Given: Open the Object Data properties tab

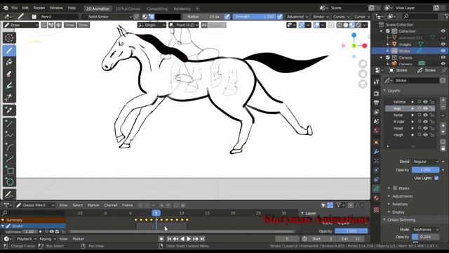Looking at the screenshot, I should point(376,189).
